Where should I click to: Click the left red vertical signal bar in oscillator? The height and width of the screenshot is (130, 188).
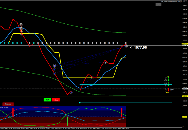click(x=13, y=112)
